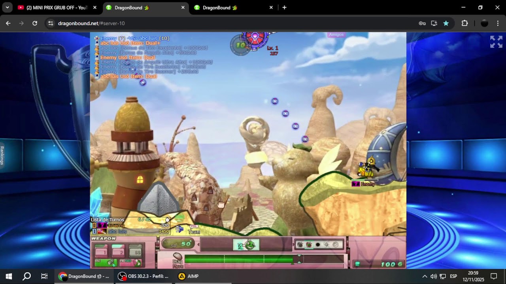Click the 'Lv. 1' level label
This screenshot has width=506, height=284.
click(272, 48)
